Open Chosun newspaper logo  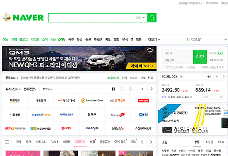[x=118, y=115]
